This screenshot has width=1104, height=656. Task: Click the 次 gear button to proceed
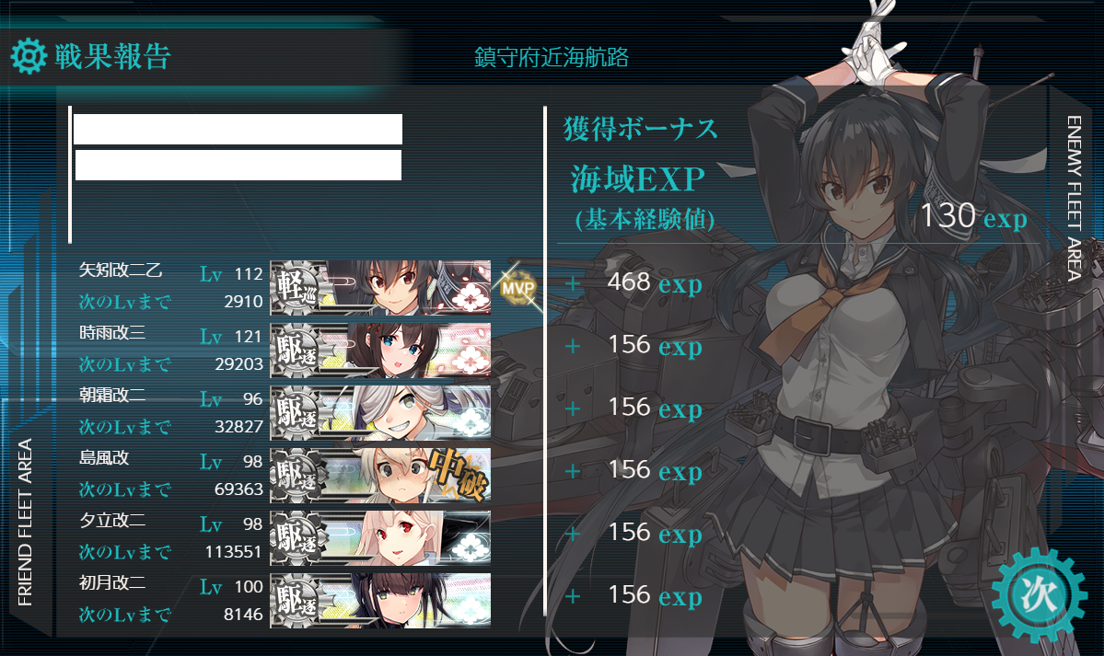pos(1040,594)
